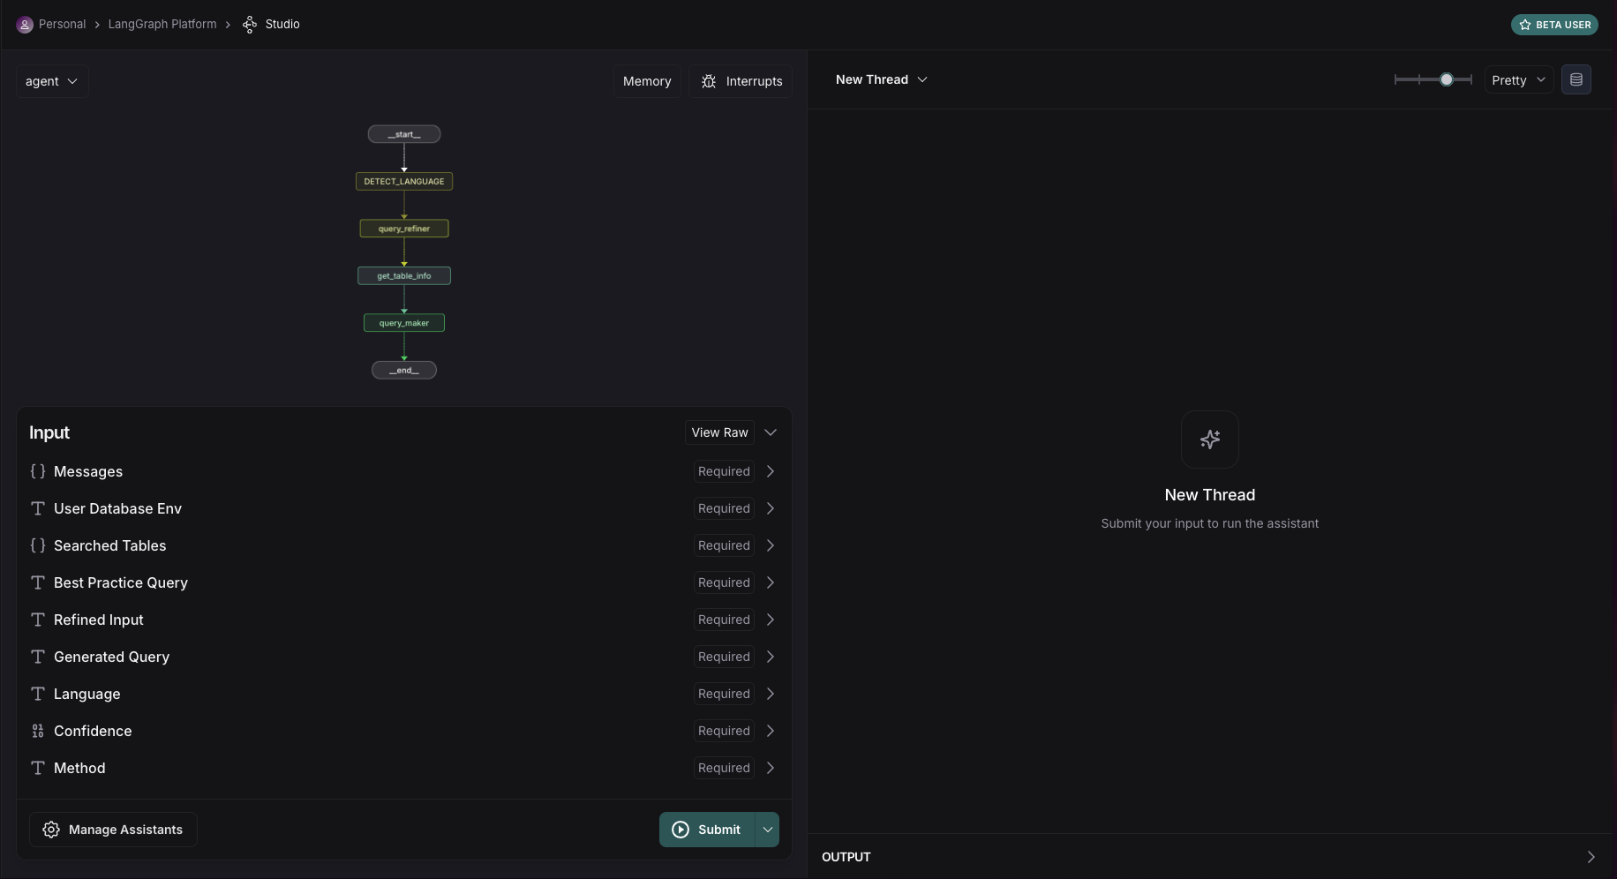Open Submit options dropdown arrow
Image resolution: width=1617 pixels, height=879 pixels.
click(768, 830)
